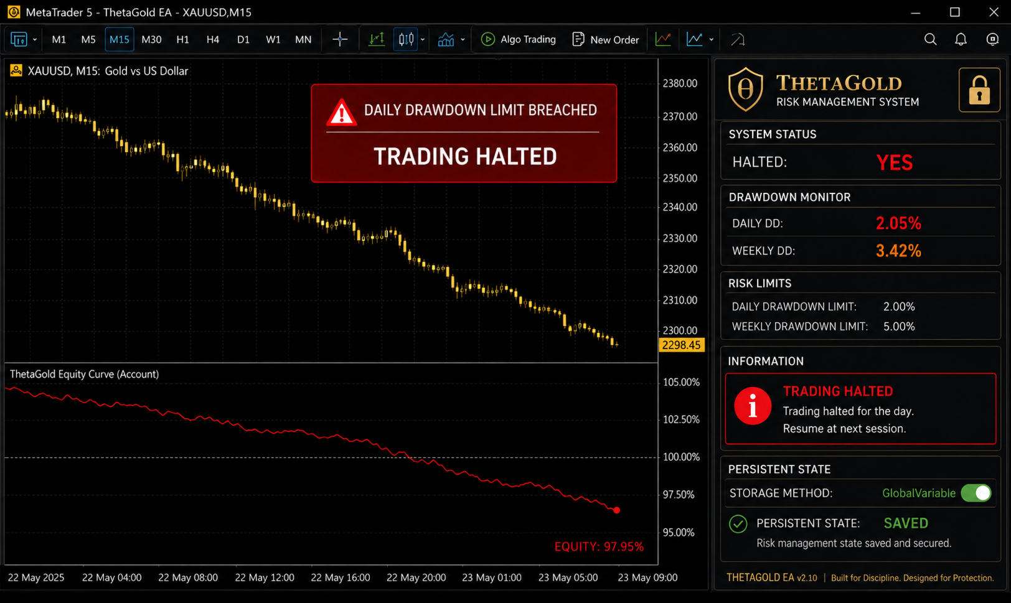Open the indicators icon
1011x603 pixels.
tap(446, 40)
